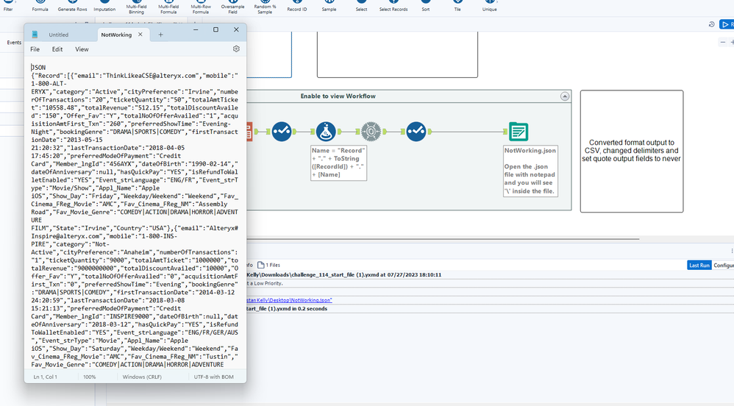This screenshot has width=734, height=406.
Task: Switch to the Untitled tab in Notepad
Action: (59, 35)
